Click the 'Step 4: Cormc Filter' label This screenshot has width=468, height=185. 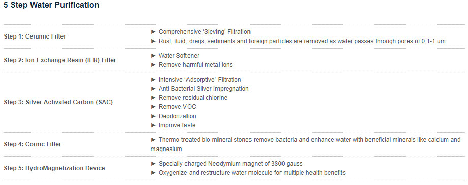33,144
